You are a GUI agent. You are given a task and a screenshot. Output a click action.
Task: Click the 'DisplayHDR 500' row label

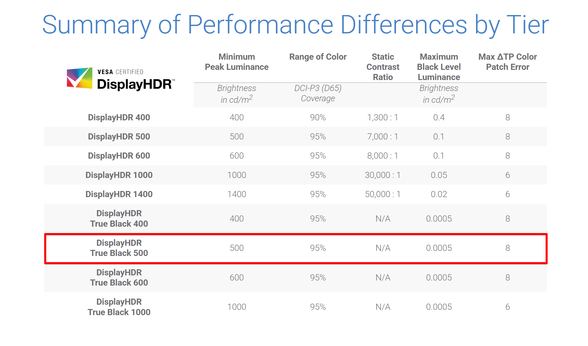119,137
